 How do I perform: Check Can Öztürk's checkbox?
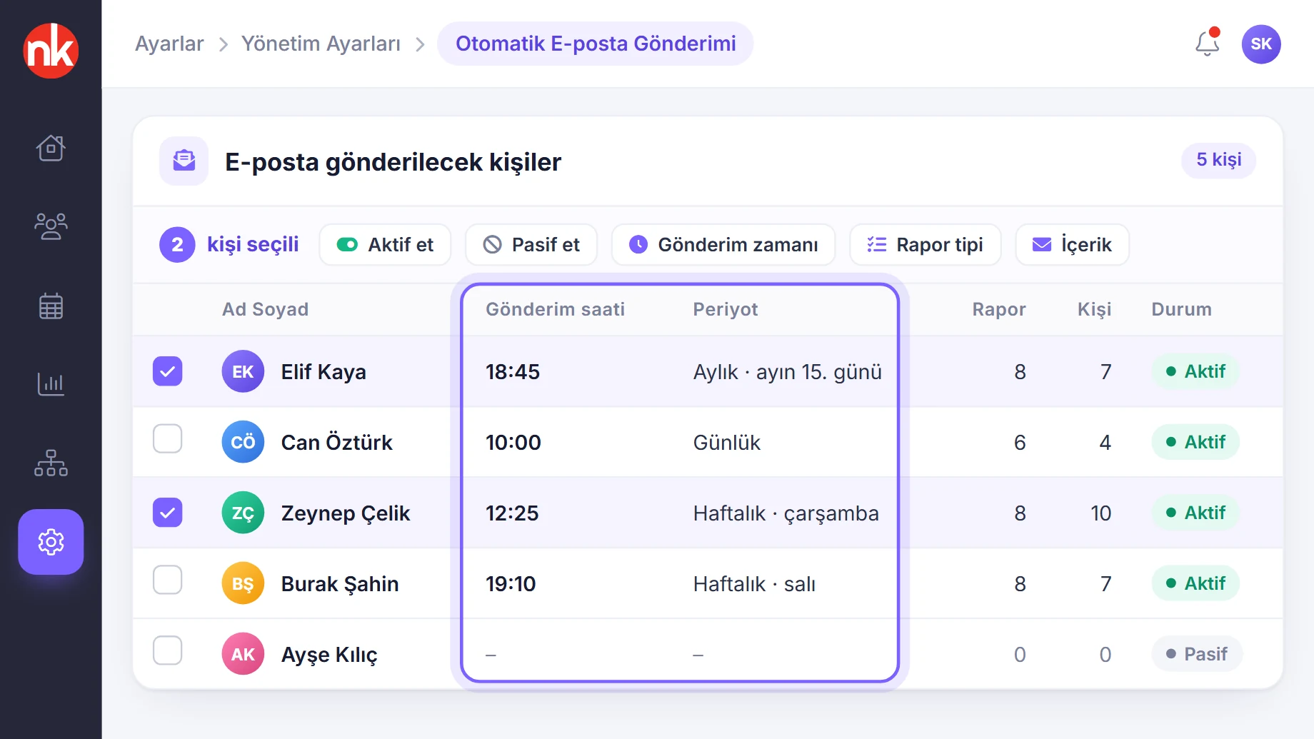point(168,438)
